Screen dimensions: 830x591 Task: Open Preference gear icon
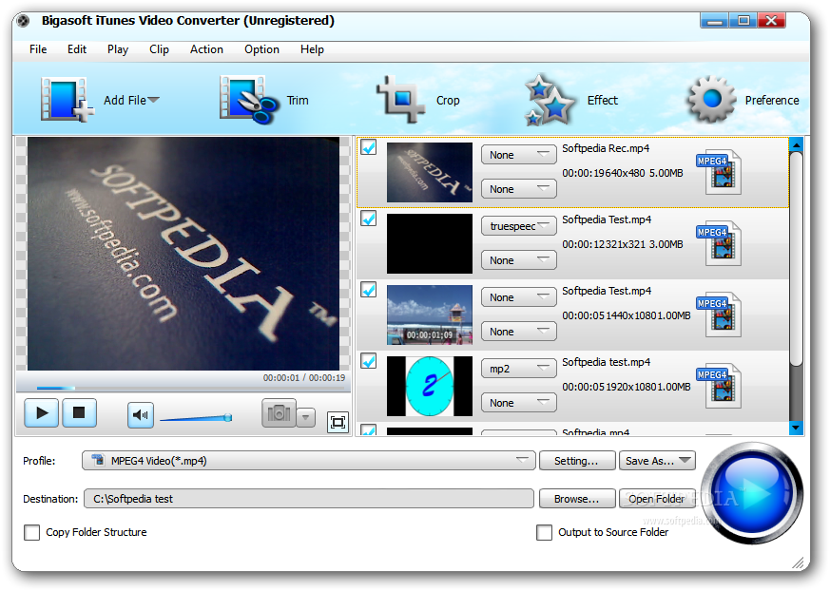(x=711, y=99)
